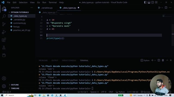Open the Manage gear settings
The height and width of the screenshot is (97, 174).
(x=4, y=86)
